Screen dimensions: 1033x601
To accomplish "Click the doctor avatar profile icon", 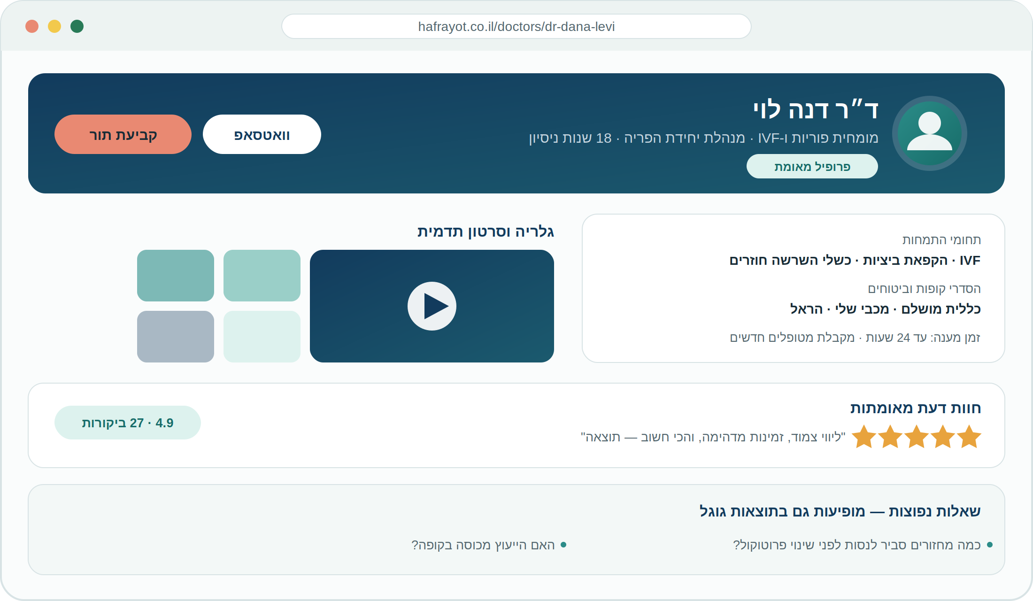I will click(x=930, y=133).
